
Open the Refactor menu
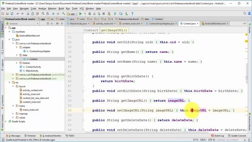click(52, 9)
